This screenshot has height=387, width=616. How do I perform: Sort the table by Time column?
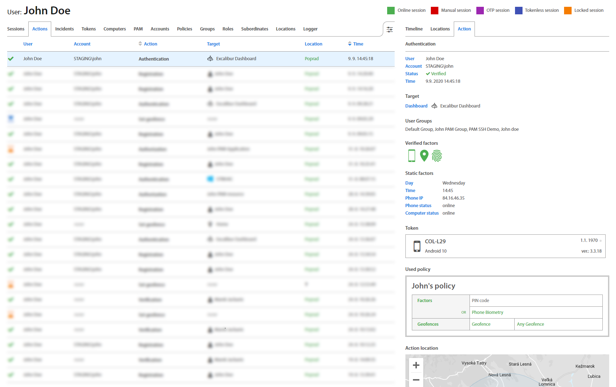coord(358,44)
